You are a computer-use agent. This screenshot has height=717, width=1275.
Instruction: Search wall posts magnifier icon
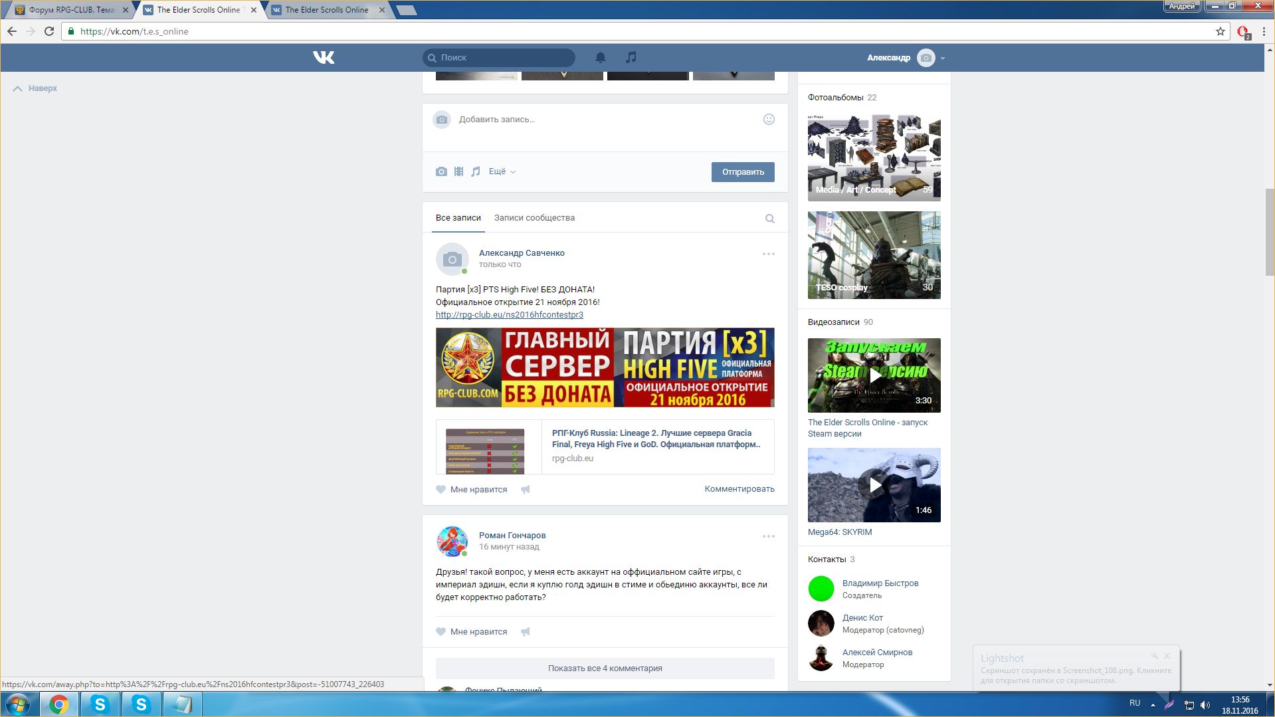770,219
